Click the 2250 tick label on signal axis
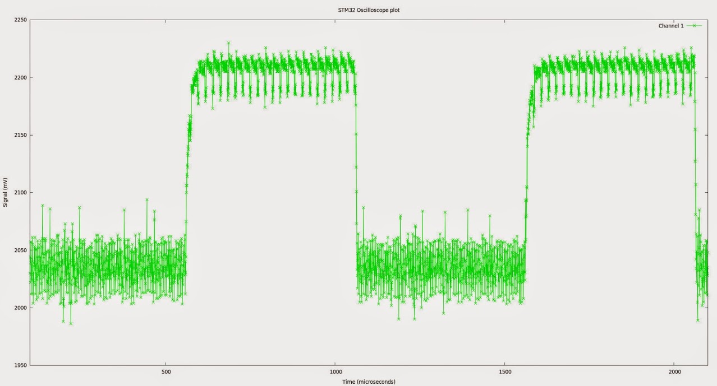The width and height of the screenshot is (717, 386). [20, 20]
